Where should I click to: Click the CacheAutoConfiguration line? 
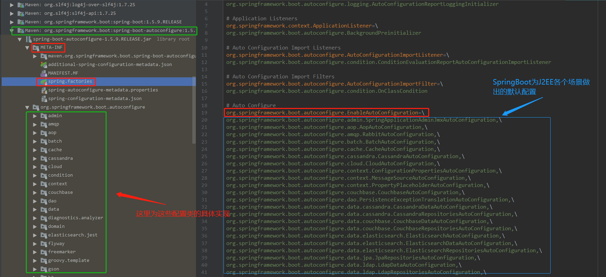coord(333,149)
